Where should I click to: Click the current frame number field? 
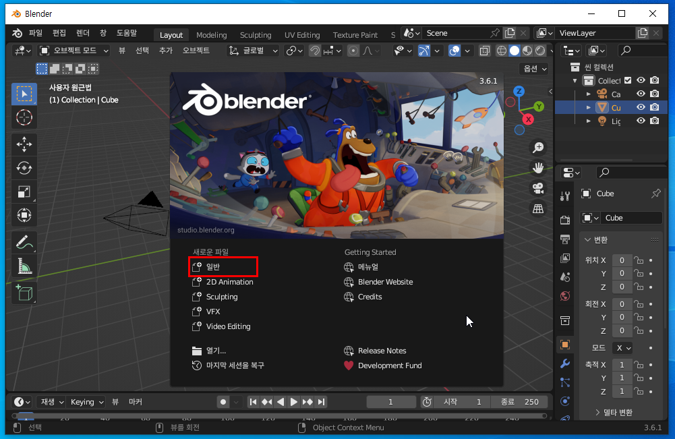coord(391,402)
